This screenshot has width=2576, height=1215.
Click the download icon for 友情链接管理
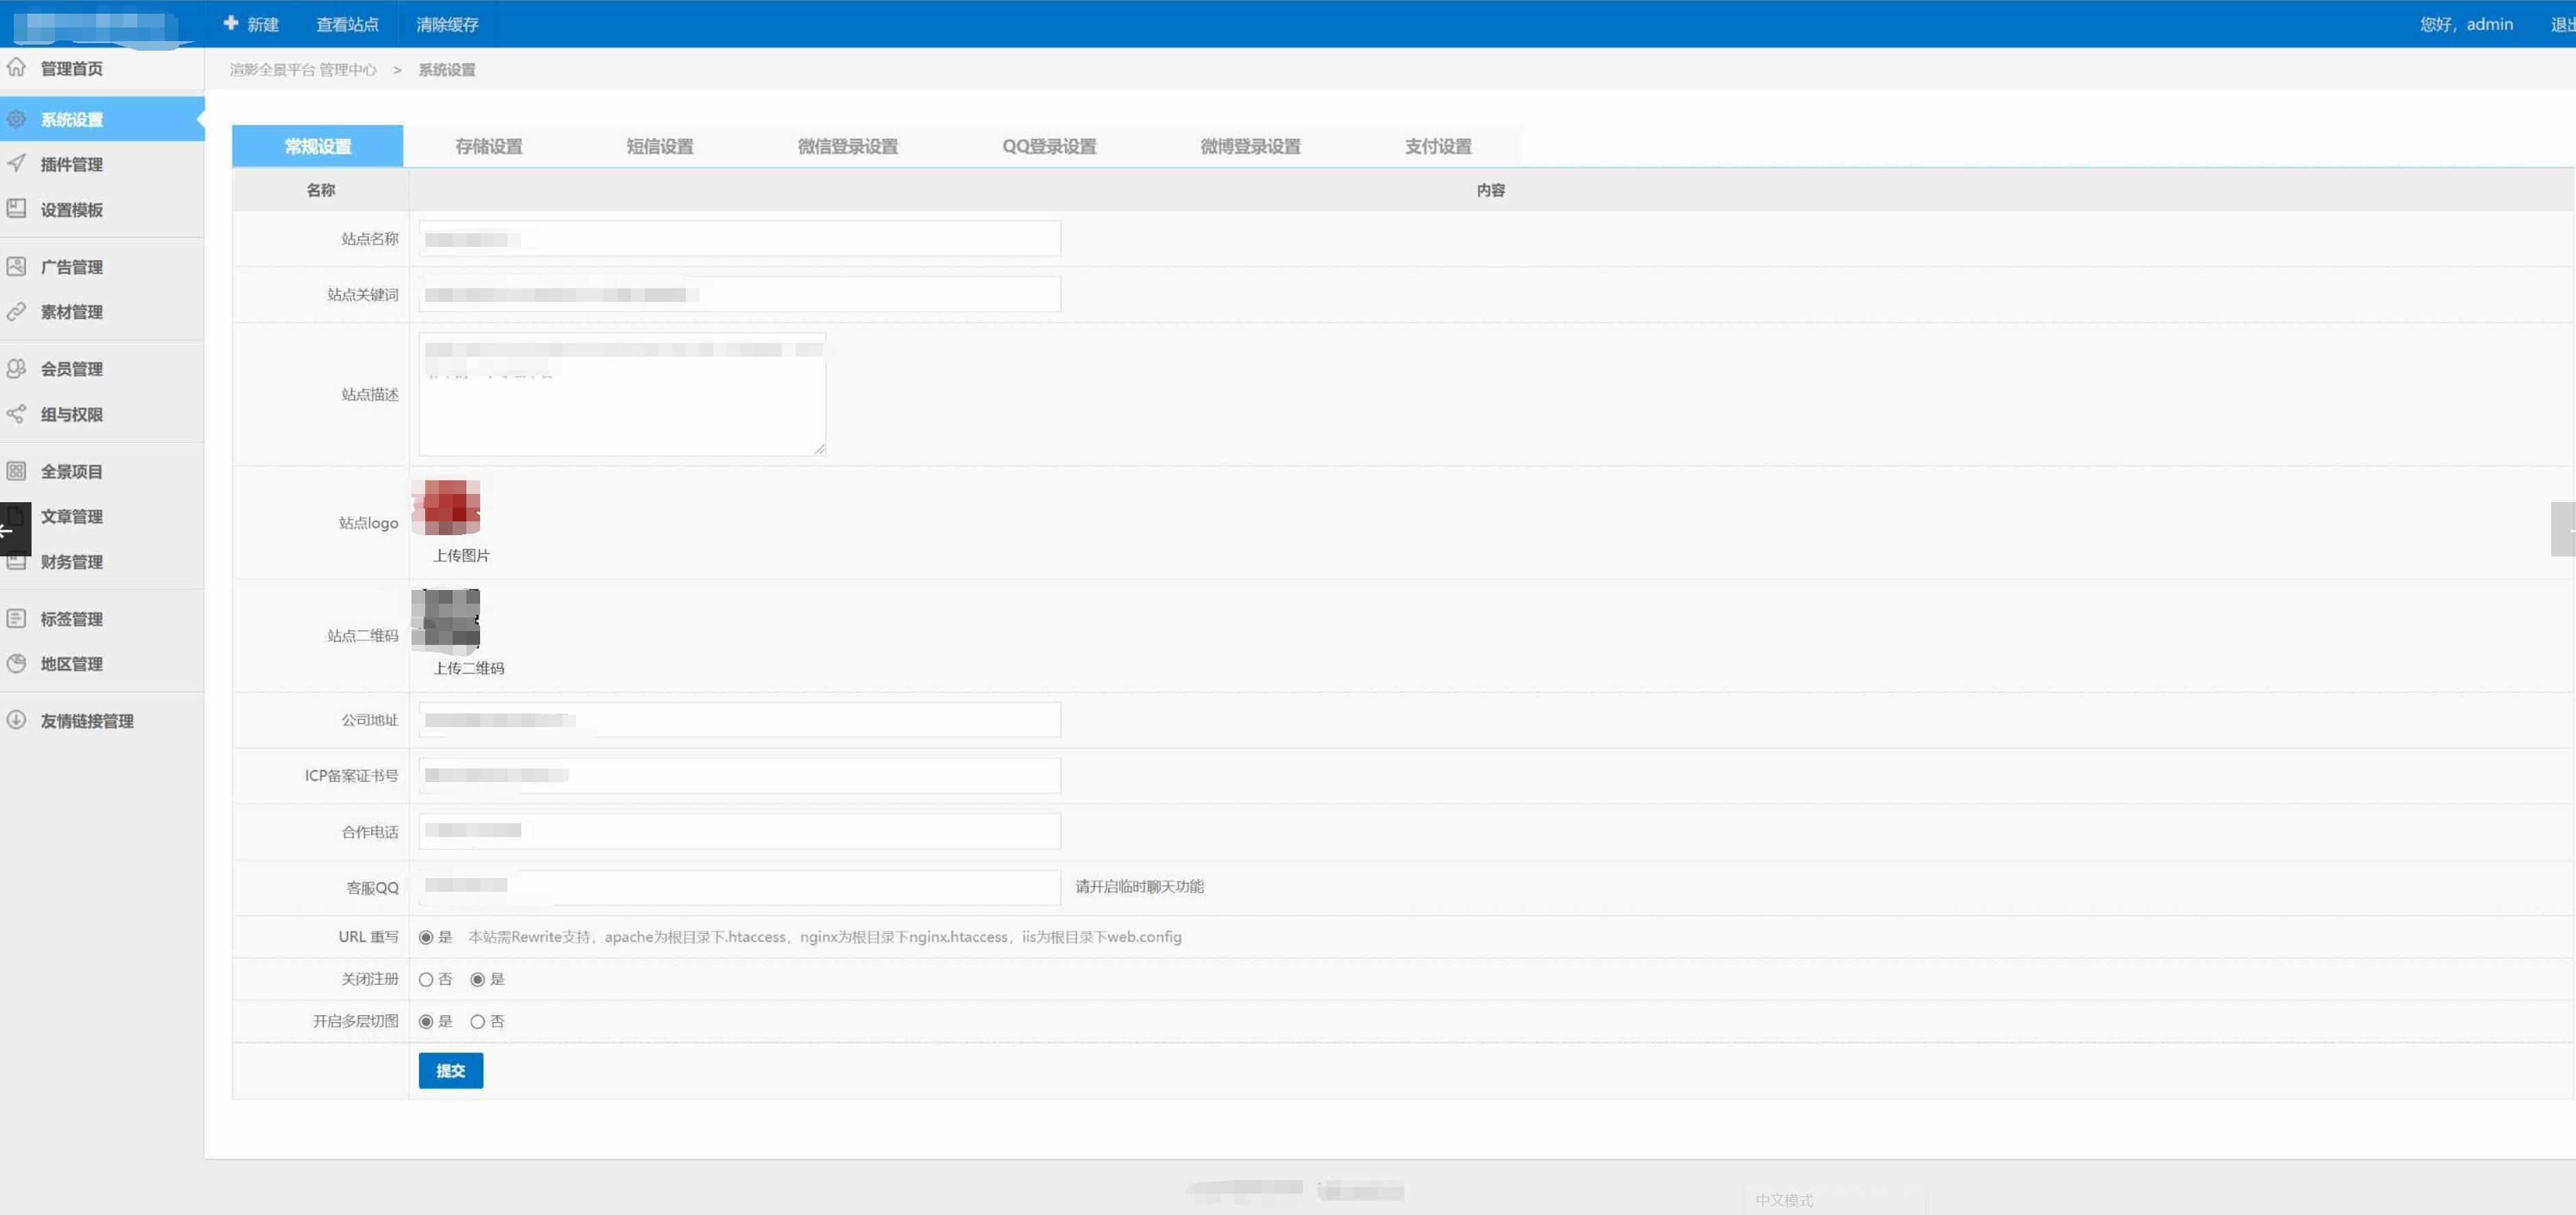[x=16, y=719]
